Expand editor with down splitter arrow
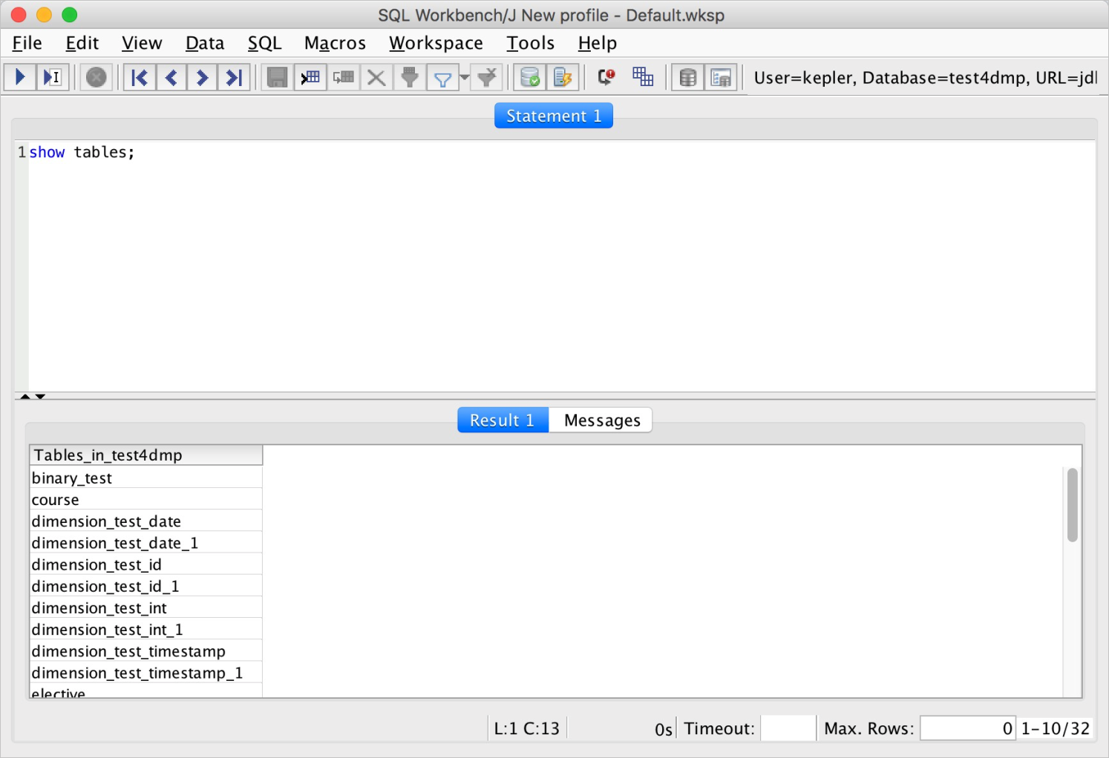This screenshot has width=1109, height=758. click(x=40, y=397)
